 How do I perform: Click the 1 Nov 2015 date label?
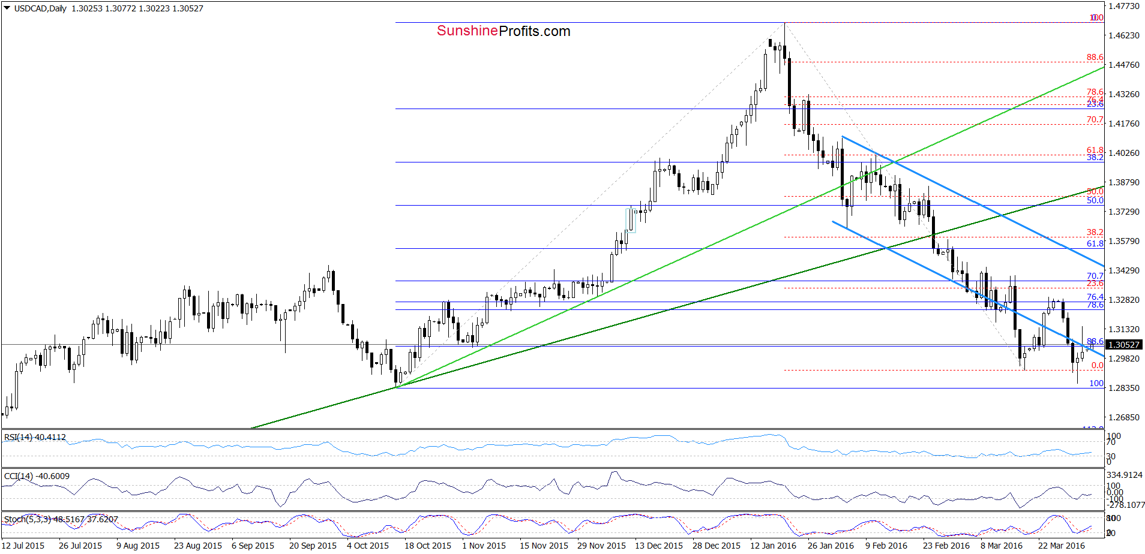coord(484,546)
